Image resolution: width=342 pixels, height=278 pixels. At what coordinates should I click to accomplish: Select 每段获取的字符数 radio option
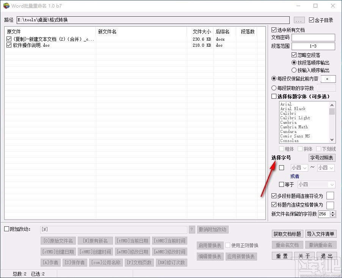click(274, 87)
